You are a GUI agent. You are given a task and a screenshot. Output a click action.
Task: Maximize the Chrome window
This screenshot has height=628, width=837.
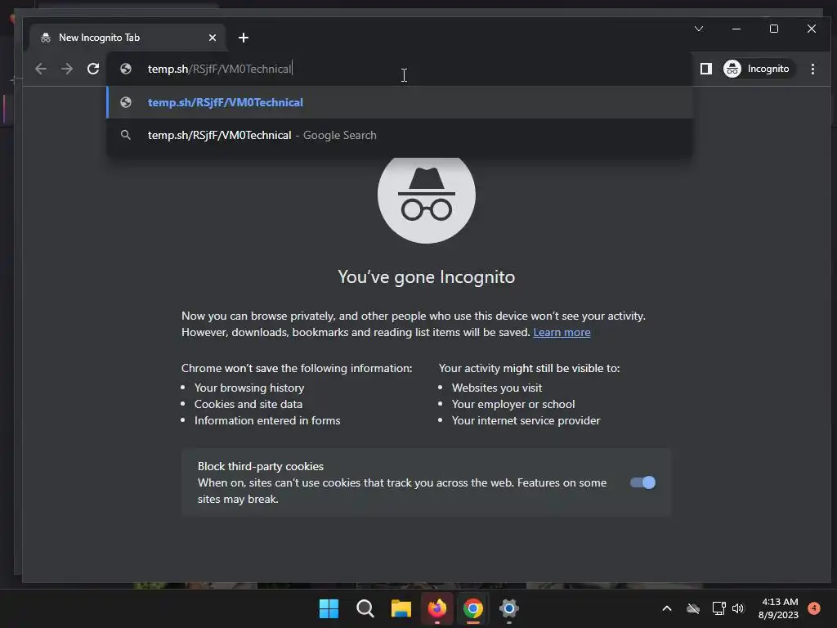pyautogui.click(x=774, y=29)
